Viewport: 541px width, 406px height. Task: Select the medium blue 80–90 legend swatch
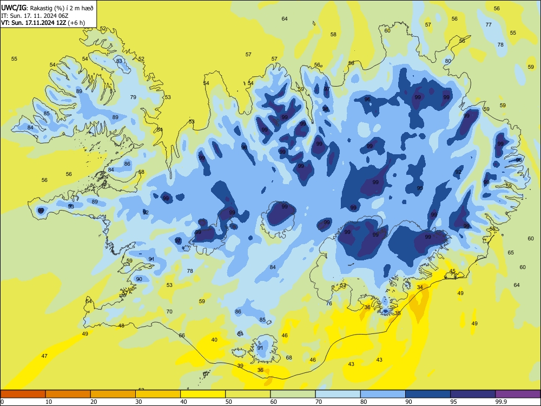pyautogui.click(x=383, y=394)
